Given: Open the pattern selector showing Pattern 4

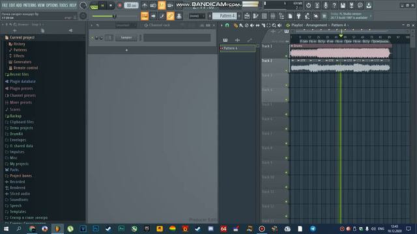Looking at the screenshot, I should point(224,16).
